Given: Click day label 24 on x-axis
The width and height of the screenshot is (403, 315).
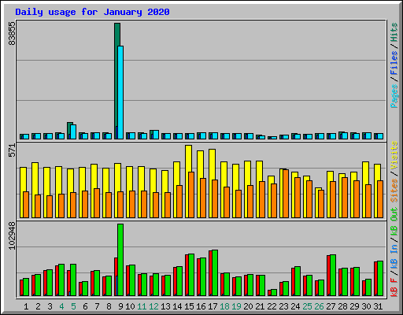Looking at the screenshot, I should (295, 306).
